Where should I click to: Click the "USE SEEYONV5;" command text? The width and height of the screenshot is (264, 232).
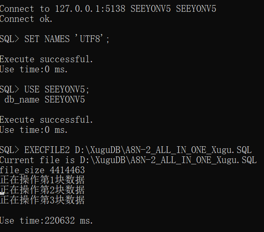click(57, 90)
